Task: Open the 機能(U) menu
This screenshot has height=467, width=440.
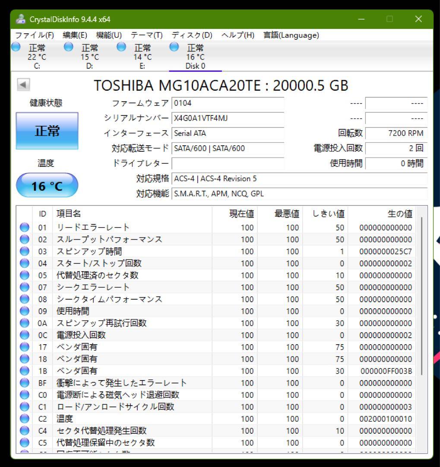Action: pyautogui.click(x=108, y=35)
